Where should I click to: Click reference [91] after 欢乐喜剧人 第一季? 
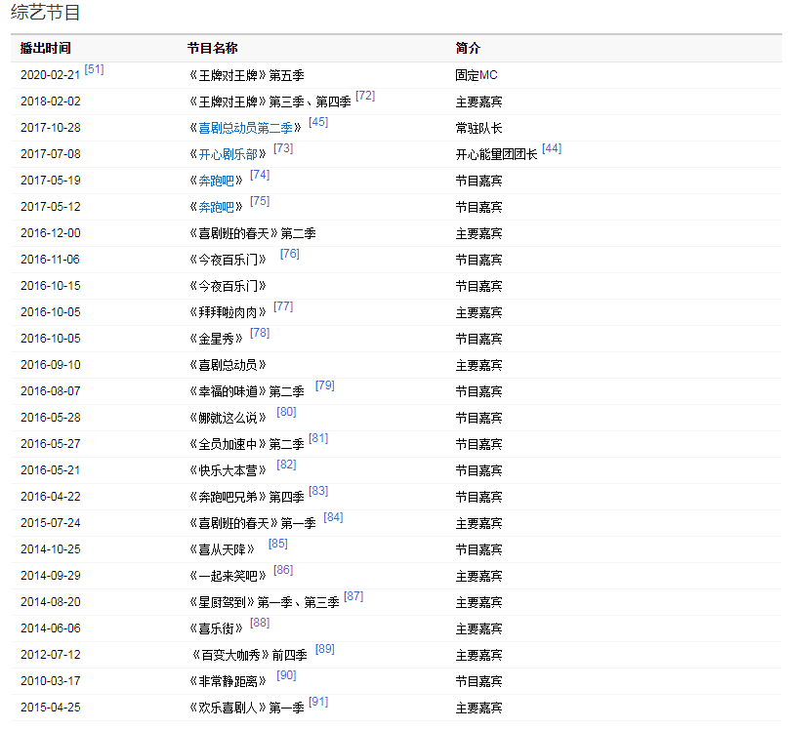[318, 702]
